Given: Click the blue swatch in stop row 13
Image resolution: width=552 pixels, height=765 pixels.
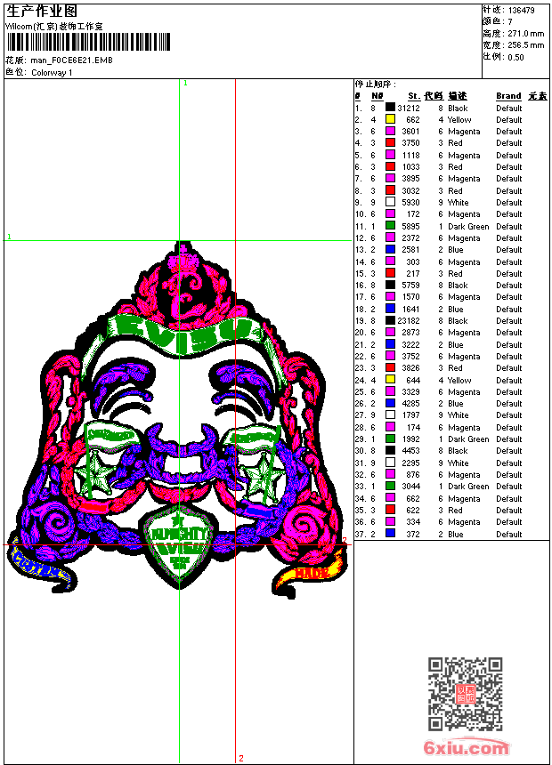Looking at the screenshot, I should (390, 249).
